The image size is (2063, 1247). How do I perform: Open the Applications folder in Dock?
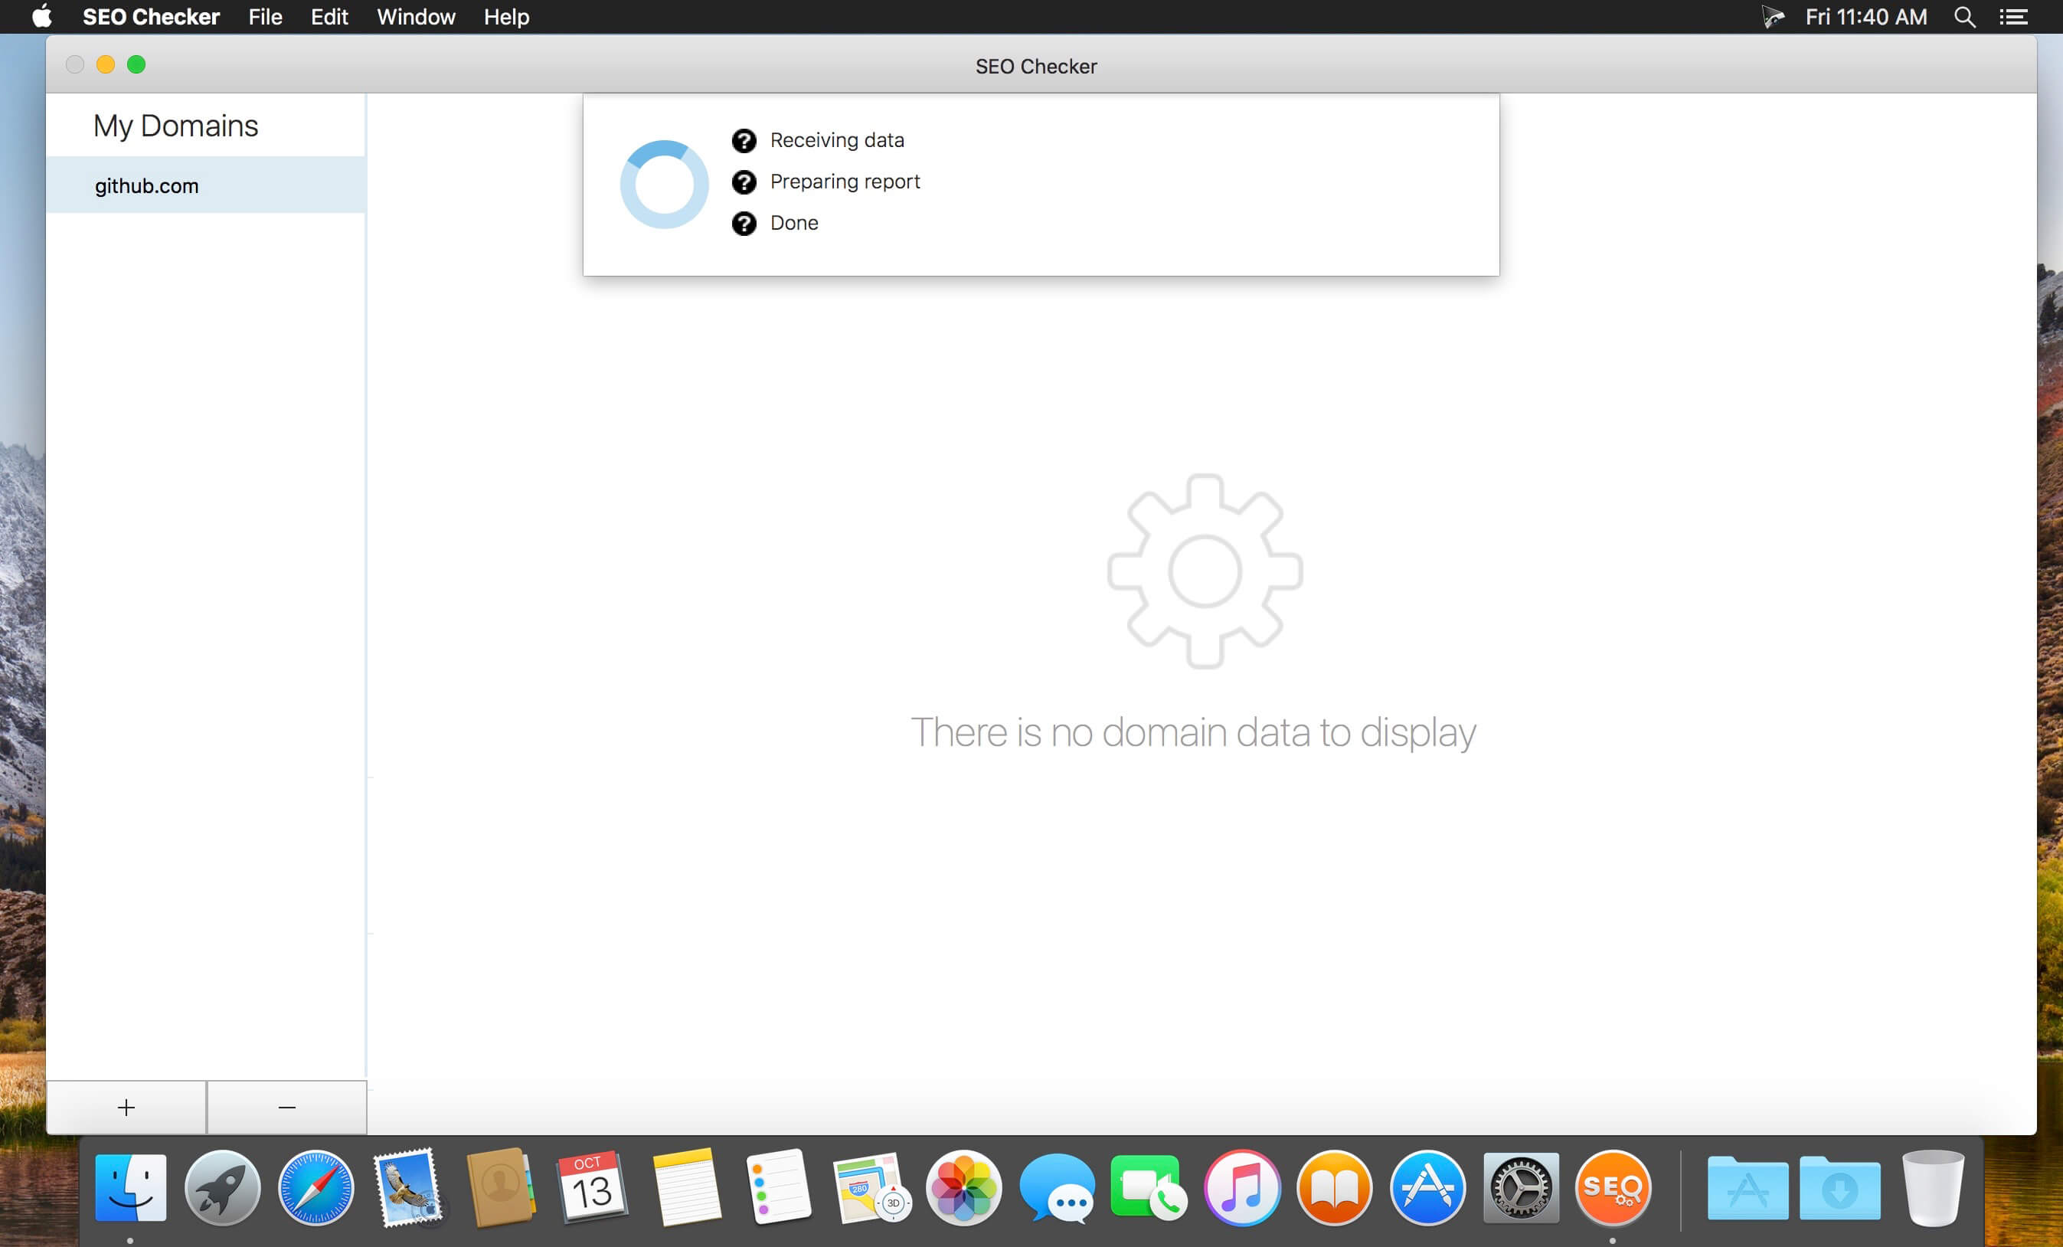tap(1748, 1187)
